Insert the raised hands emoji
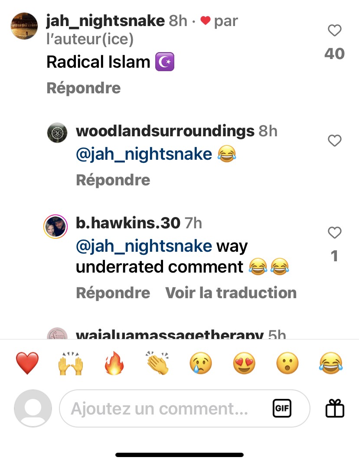The height and width of the screenshot is (464, 359). [x=70, y=363]
